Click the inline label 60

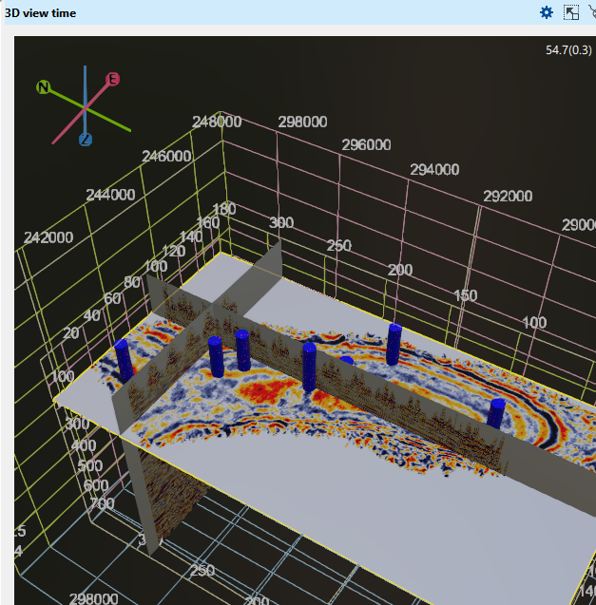click(112, 298)
